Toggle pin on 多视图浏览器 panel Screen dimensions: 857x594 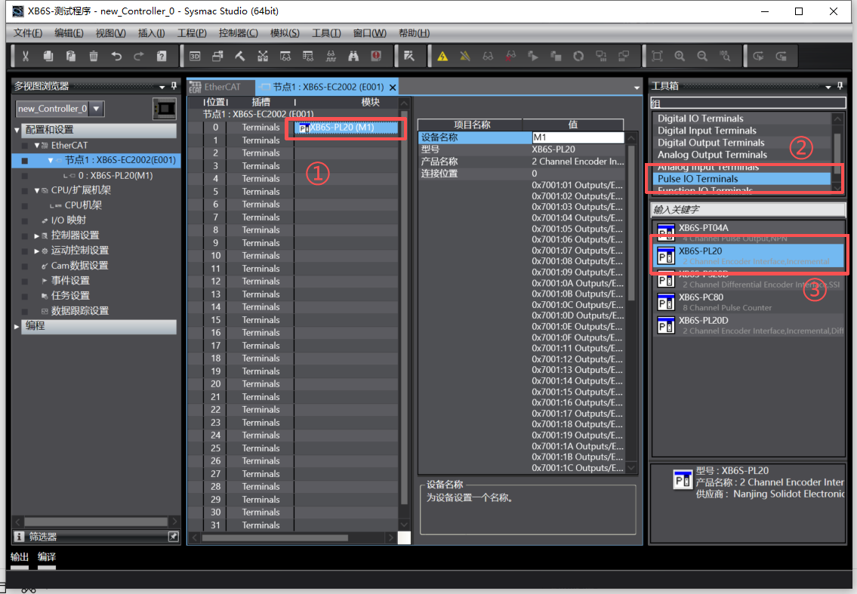click(x=174, y=86)
